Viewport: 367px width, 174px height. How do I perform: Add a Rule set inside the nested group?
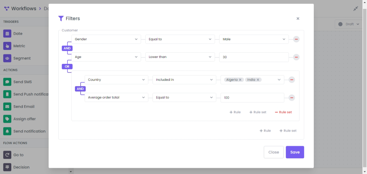258,112
